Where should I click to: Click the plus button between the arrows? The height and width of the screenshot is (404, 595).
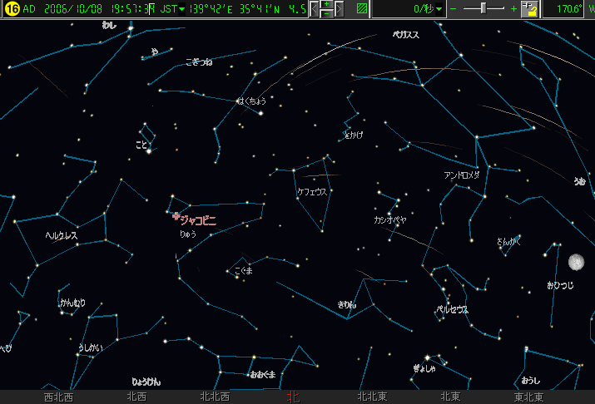pos(326,5)
